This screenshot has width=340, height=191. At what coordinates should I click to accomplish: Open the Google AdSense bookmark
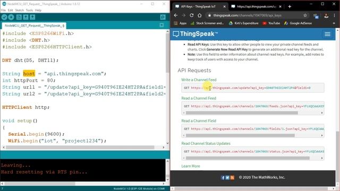[298, 23]
